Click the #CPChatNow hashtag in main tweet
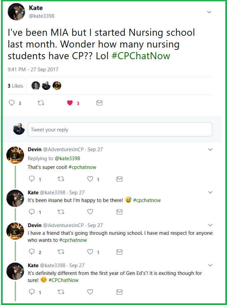 pos(141,56)
